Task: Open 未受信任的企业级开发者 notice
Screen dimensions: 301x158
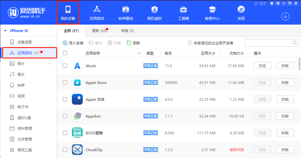Action: (x=210, y=43)
